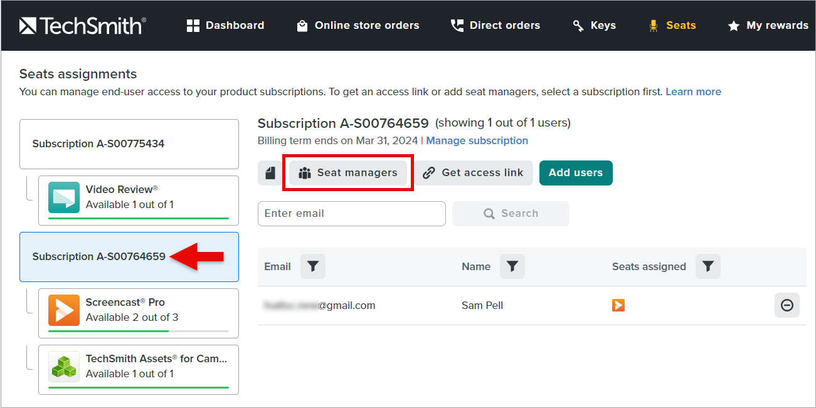Go to the Dashboard tab
This screenshot has width=816, height=408.
pyautogui.click(x=226, y=26)
